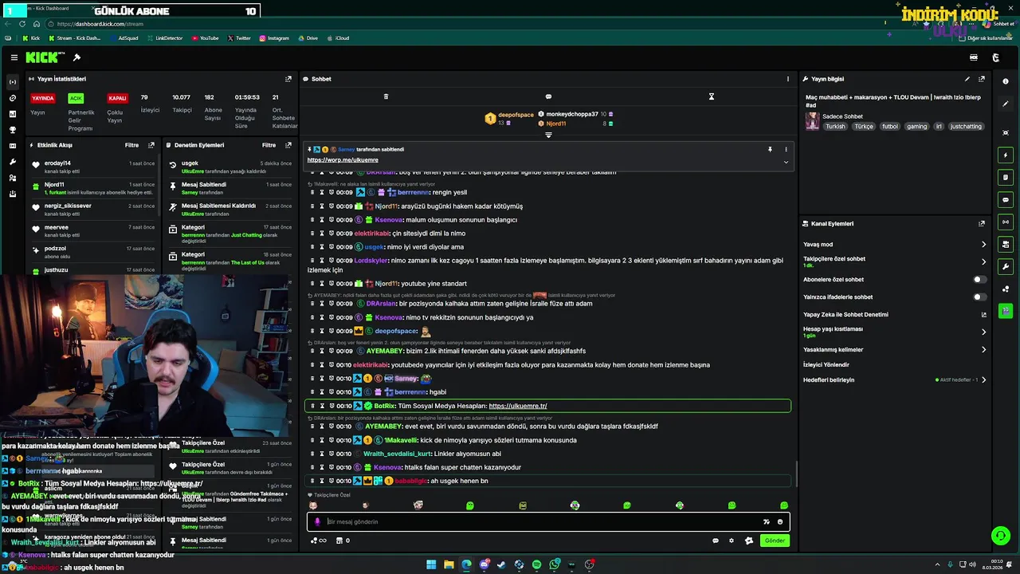Pop out the Kanal Eylemleri panel
Screen dimensions: 1020x574
(982, 224)
